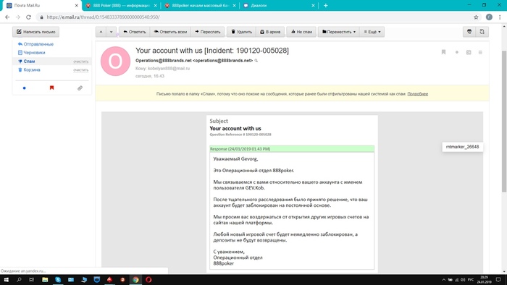Click sender Operations@888brands.net
The height and width of the screenshot is (285, 507).
point(194,60)
